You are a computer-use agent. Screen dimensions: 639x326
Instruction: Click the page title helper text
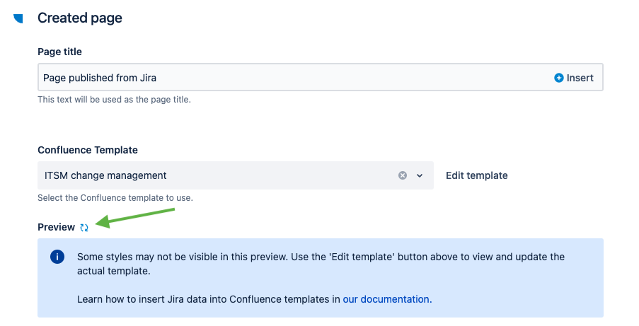click(114, 100)
